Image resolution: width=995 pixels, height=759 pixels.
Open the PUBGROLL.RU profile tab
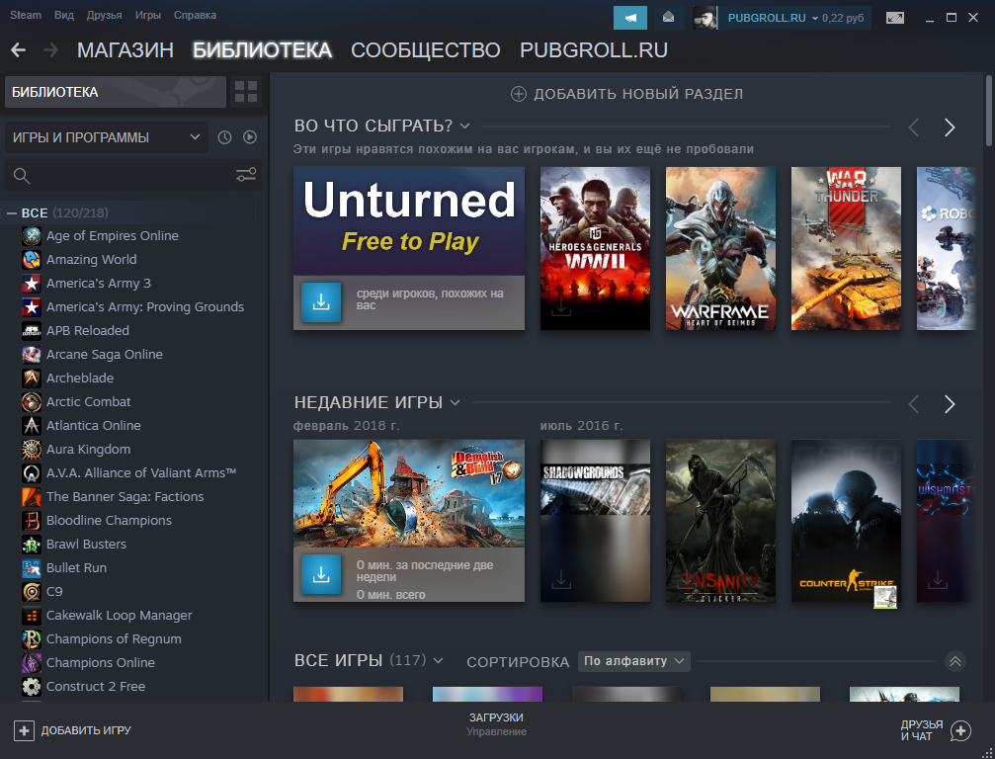click(x=593, y=50)
